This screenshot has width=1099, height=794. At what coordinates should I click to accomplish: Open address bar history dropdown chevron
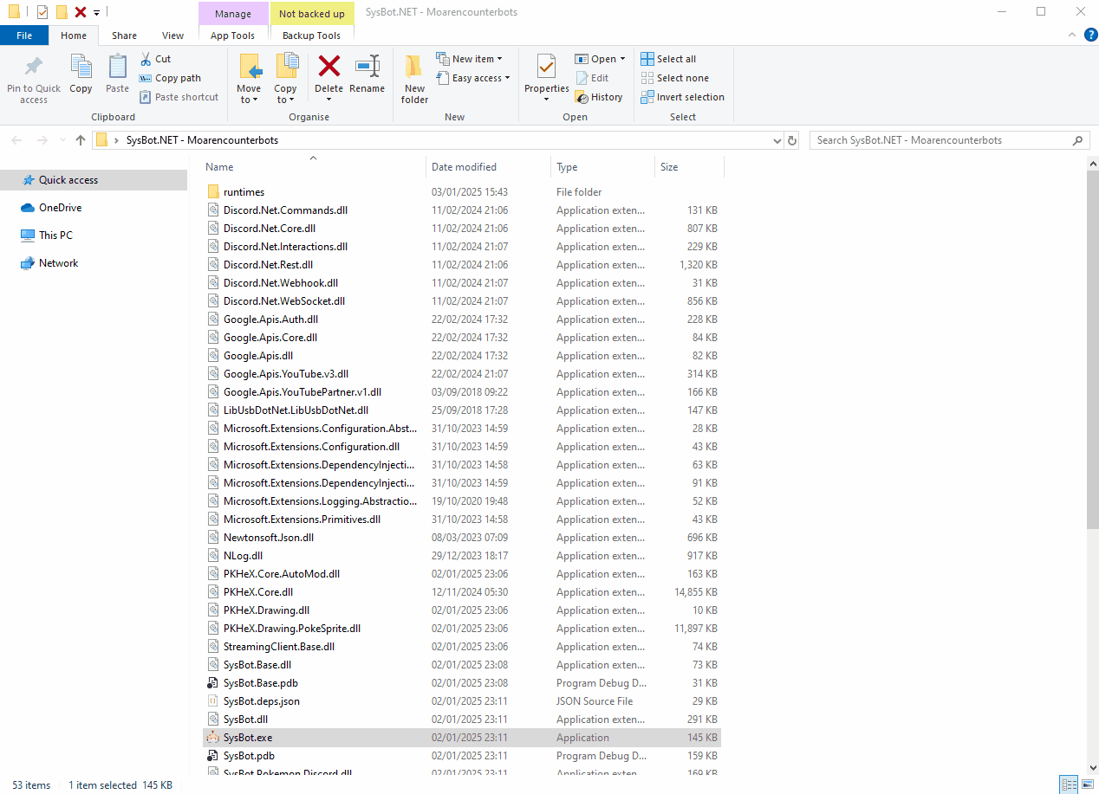point(776,140)
